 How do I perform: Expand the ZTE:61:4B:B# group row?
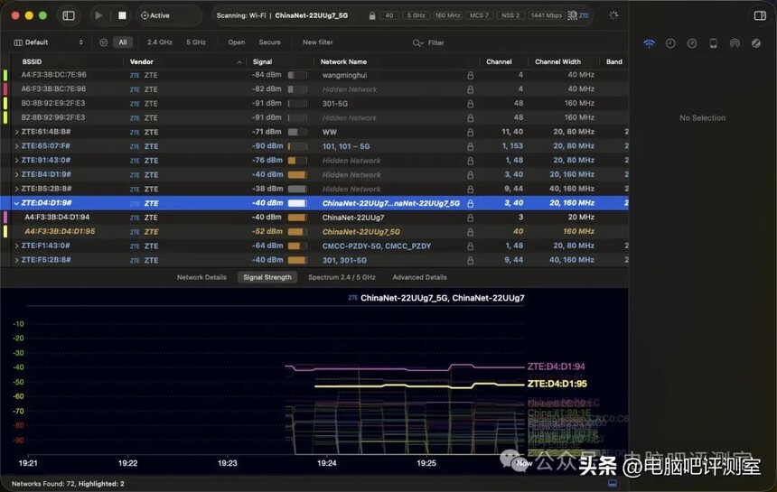tap(16, 132)
